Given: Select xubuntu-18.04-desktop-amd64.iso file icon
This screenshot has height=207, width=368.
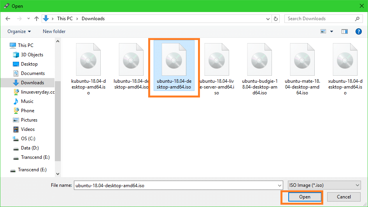Looking at the screenshot, I should pos(345,60).
